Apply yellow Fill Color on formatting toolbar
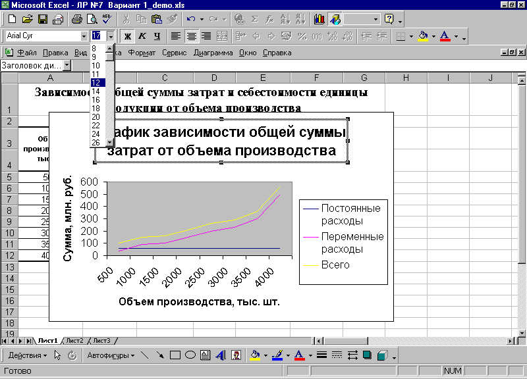 [x=423, y=36]
